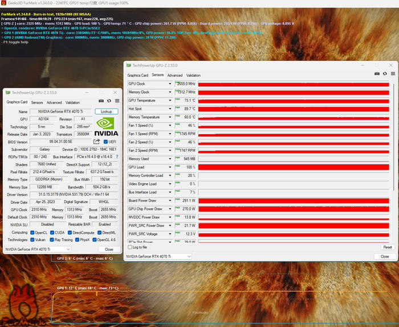Open Memory Temperature sensor dropdown arrow
Screen dimensions: 399x327
coord(170,117)
